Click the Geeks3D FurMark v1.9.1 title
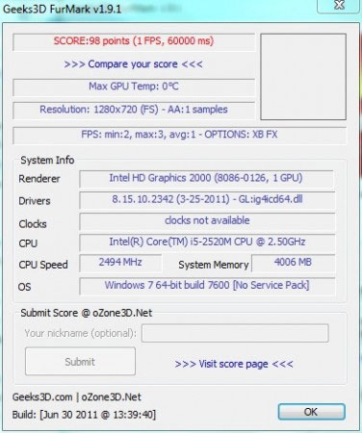This screenshot has width=362, height=433. tap(63, 9)
